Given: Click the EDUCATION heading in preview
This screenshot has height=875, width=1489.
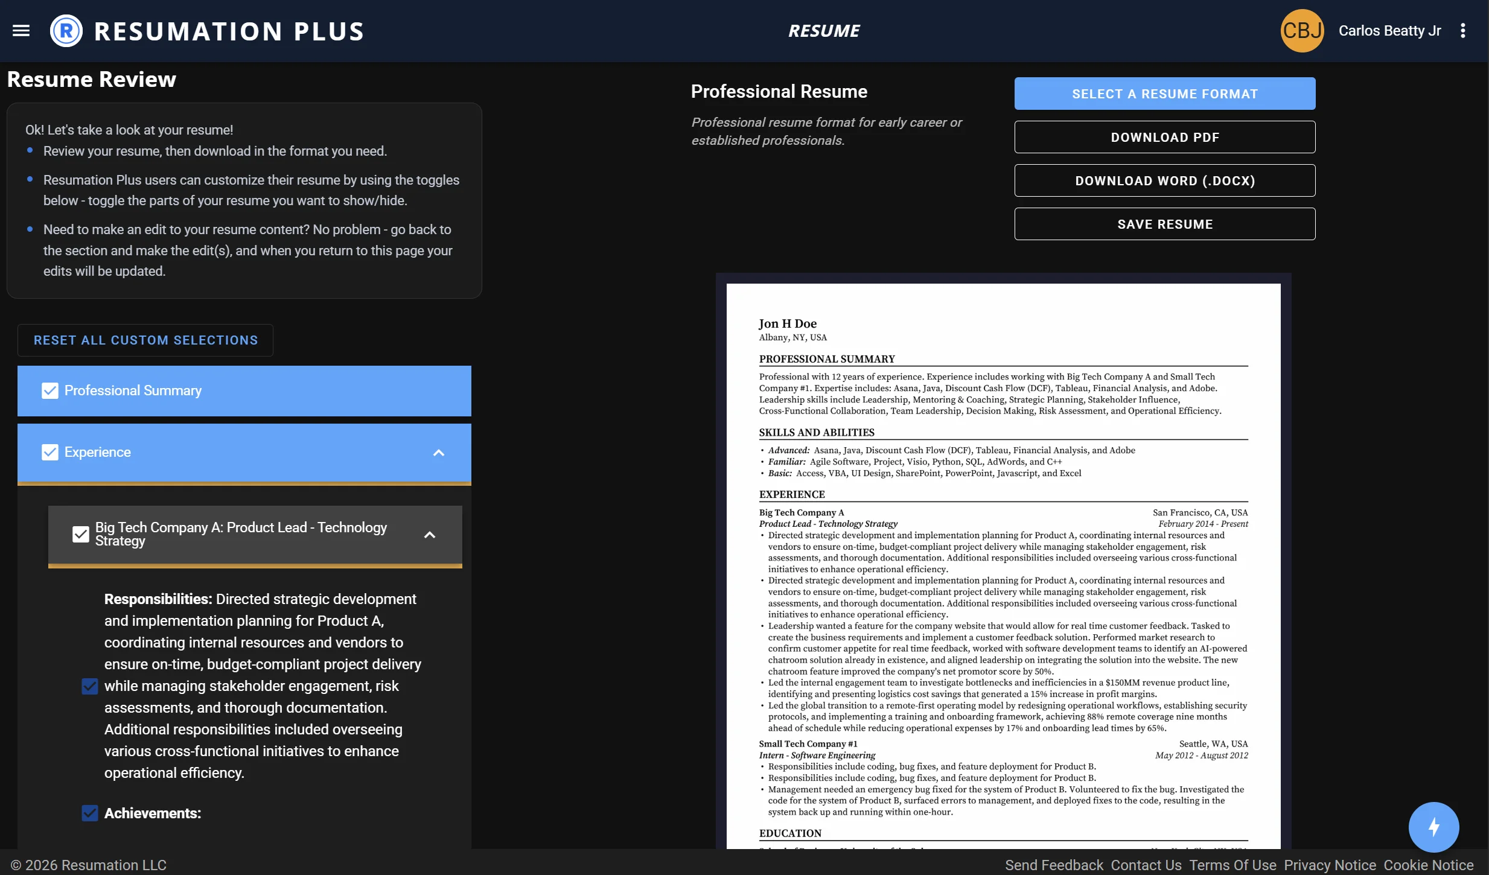Looking at the screenshot, I should point(790,833).
